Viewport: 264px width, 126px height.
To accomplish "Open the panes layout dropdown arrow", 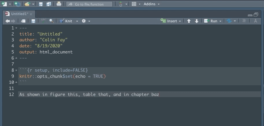I will [x=140, y=4].
